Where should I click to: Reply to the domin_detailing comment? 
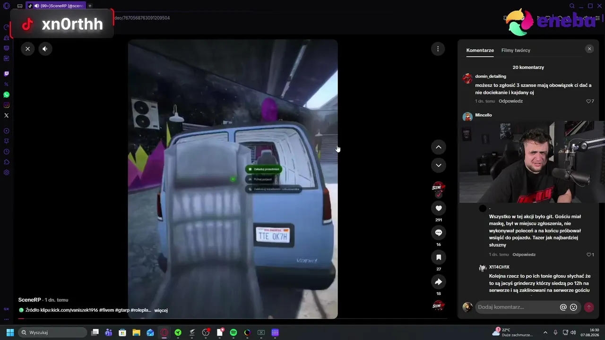click(x=510, y=101)
